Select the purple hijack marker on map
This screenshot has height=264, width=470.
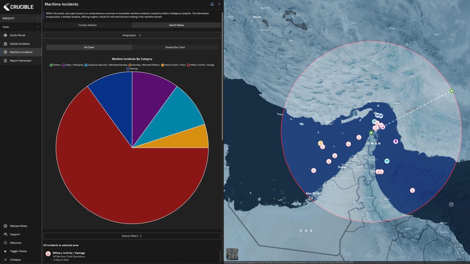pyautogui.click(x=396, y=142)
